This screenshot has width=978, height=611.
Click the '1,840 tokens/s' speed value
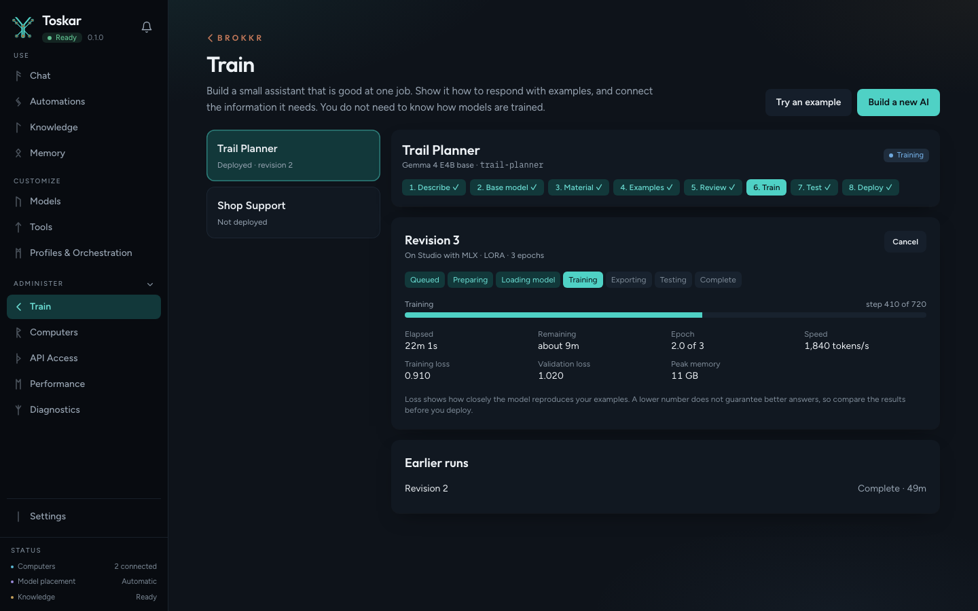click(x=837, y=346)
